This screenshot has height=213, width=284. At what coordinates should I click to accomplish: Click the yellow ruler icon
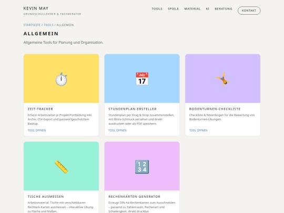[61, 167]
